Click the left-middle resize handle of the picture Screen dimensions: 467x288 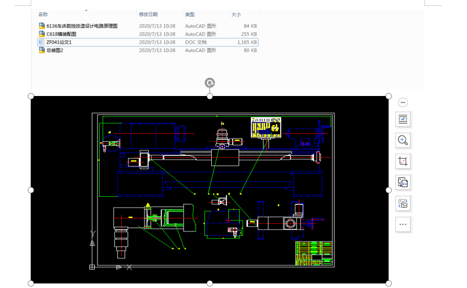point(31,190)
